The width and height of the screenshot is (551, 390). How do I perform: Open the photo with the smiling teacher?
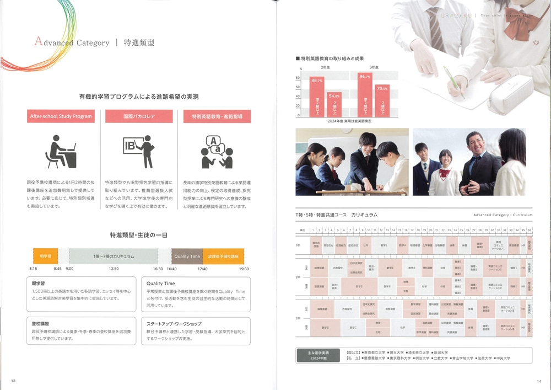[x=469, y=162]
